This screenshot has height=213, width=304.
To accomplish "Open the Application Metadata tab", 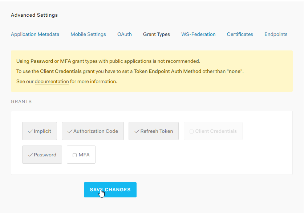I will tap(35, 34).
